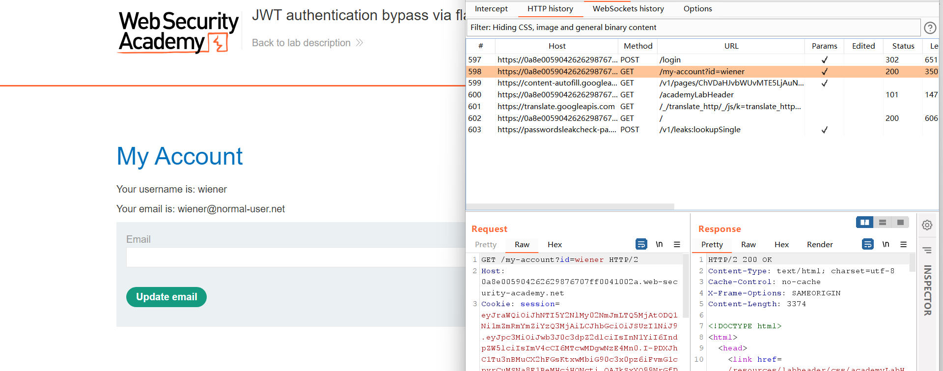This screenshot has height=371, width=943.
Task: Switch to the Intercept tab
Action: click(x=491, y=9)
